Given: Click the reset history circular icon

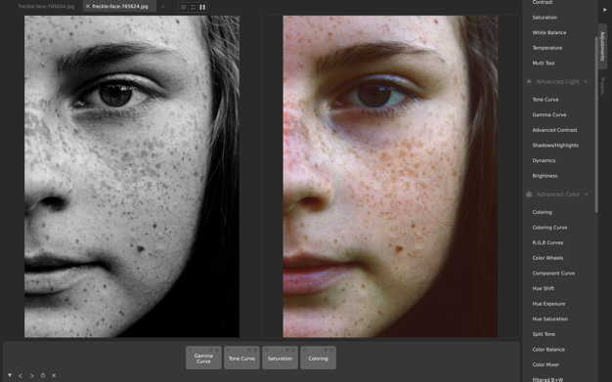Looking at the screenshot, I should pos(43,376).
